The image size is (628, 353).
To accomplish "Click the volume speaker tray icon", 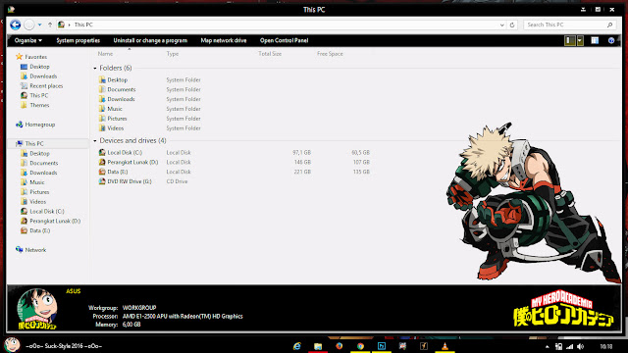I will coord(581,346).
